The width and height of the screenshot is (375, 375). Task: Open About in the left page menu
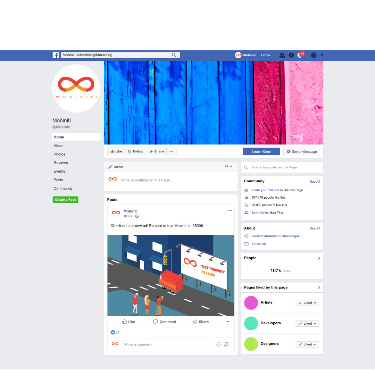(59, 145)
